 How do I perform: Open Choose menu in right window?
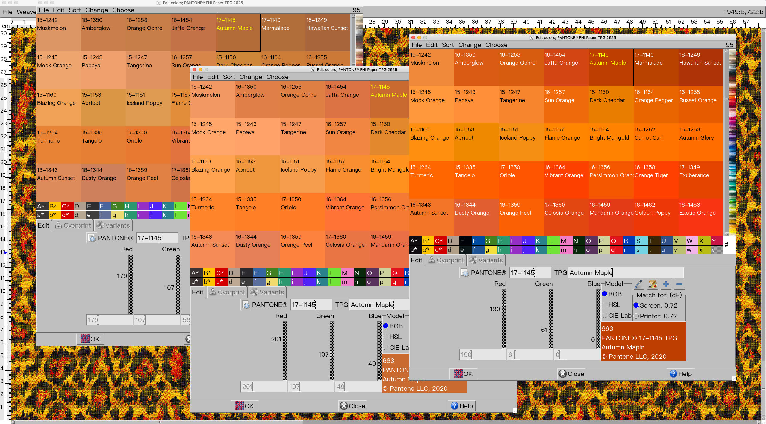496,45
